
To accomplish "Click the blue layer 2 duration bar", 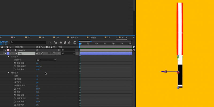I will coord(106,53).
